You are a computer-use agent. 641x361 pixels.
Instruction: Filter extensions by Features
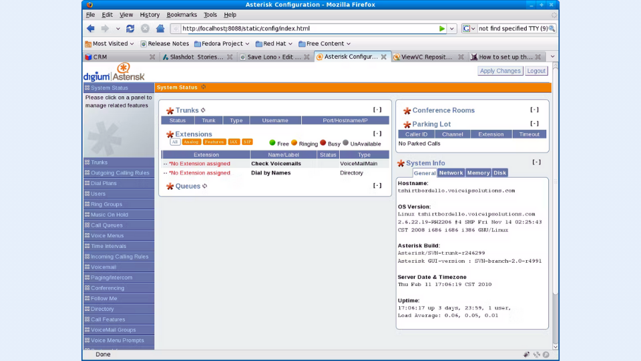coord(214,142)
